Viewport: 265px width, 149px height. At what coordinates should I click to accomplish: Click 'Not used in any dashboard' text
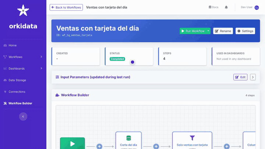pyautogui.click(x=234, y=59)
